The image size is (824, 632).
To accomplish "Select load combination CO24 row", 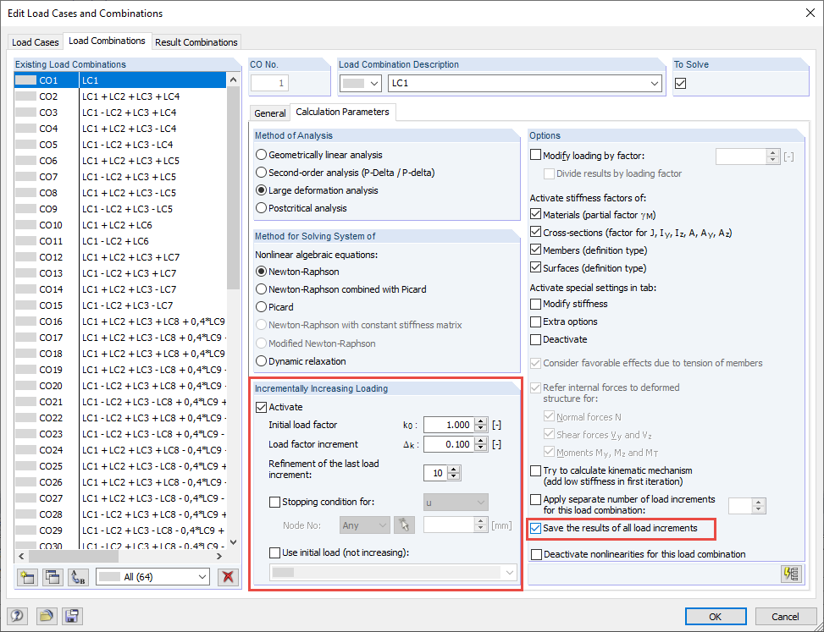I will (x=121, y=450).
